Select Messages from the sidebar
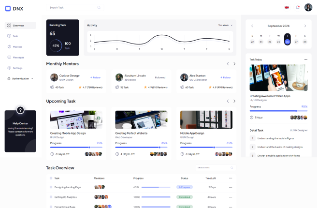The image size is (317, 208). (18, 57)
